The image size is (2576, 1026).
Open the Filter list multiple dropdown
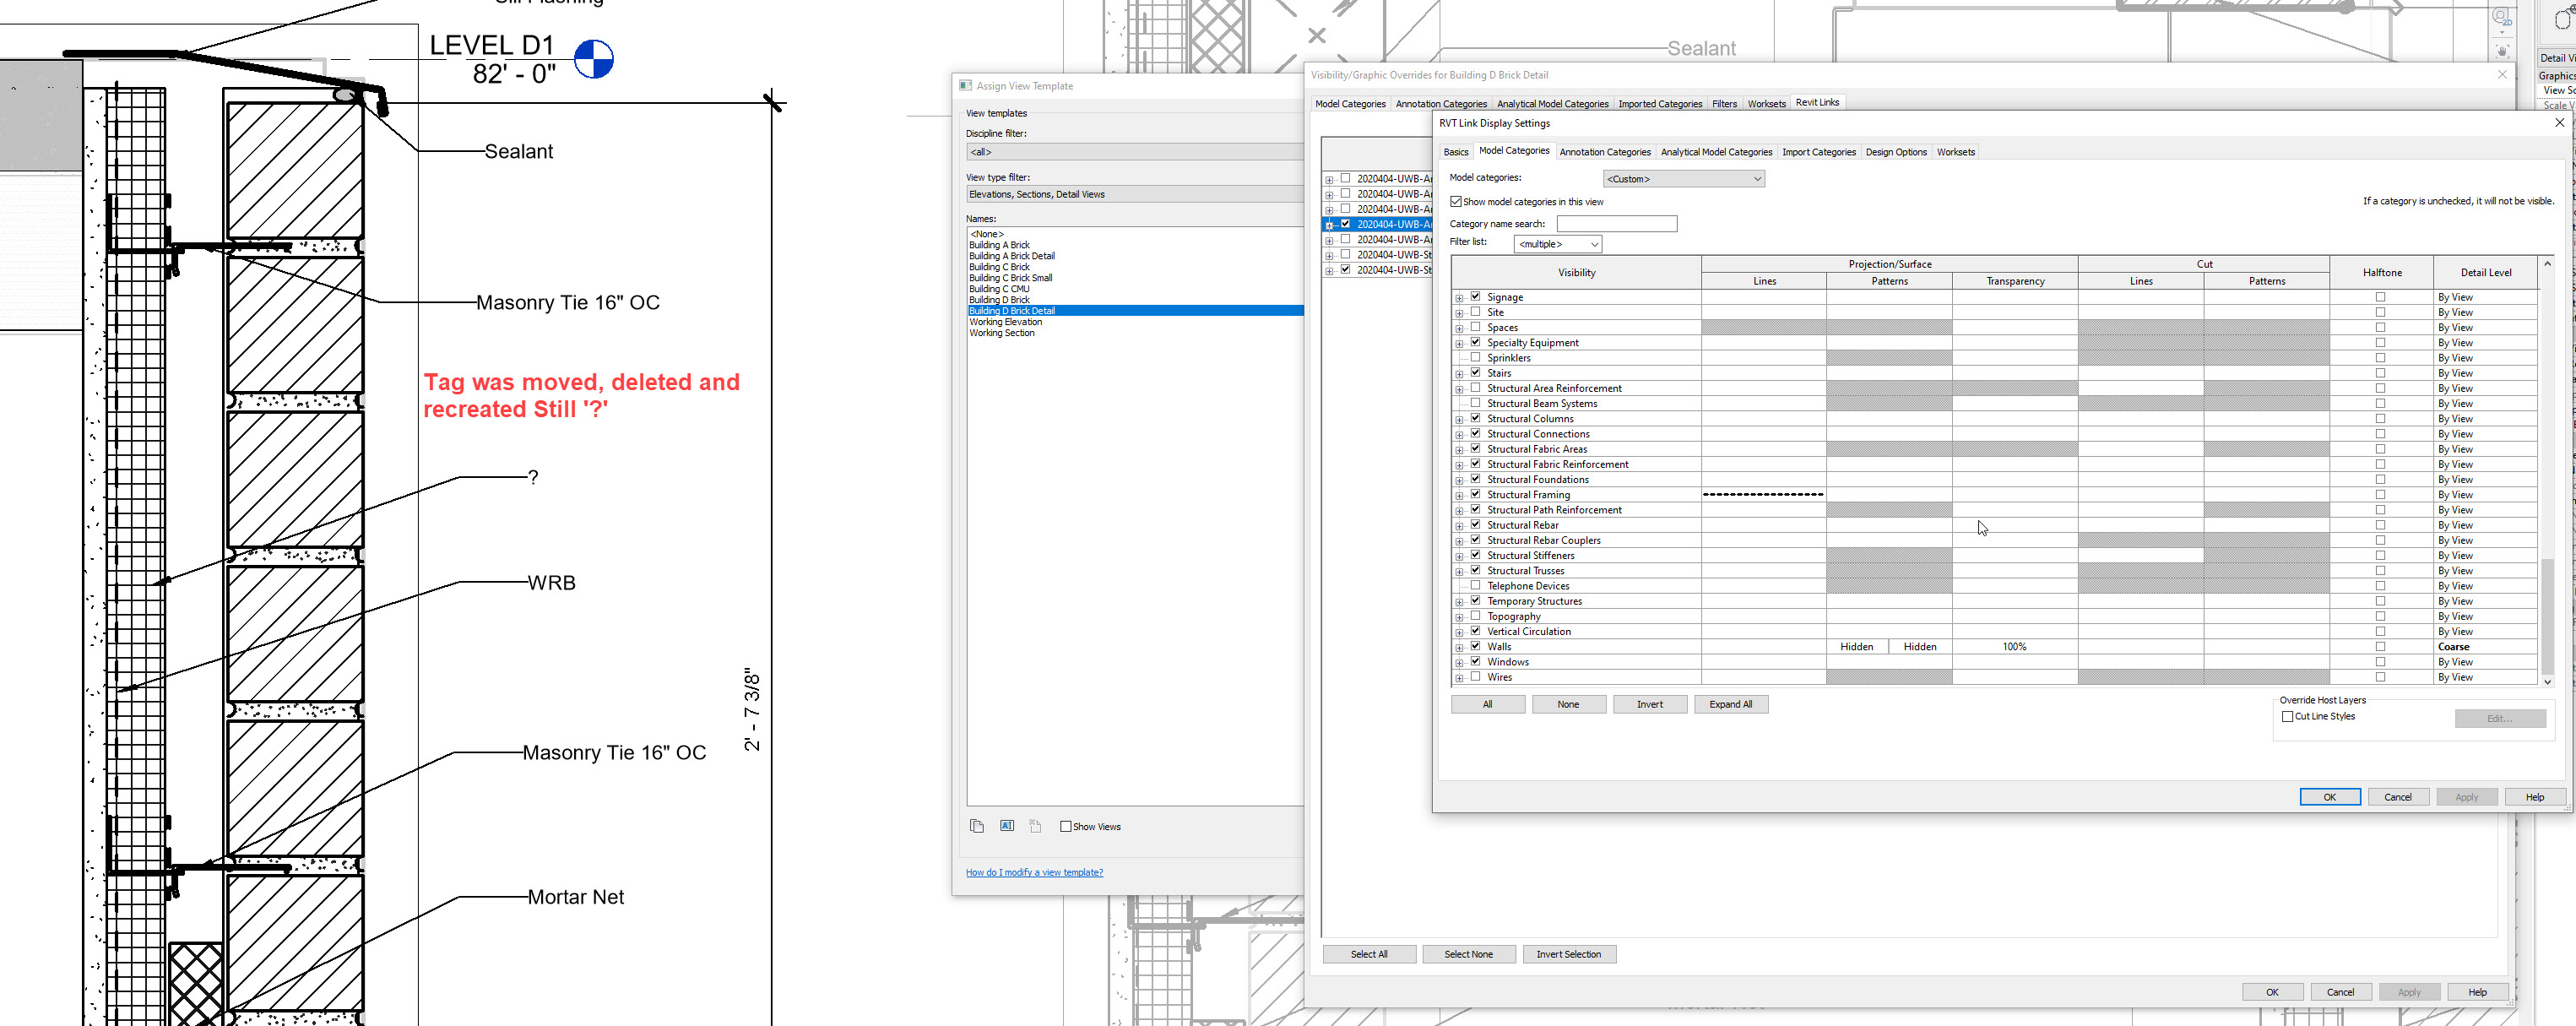(x=1557, y=244)
